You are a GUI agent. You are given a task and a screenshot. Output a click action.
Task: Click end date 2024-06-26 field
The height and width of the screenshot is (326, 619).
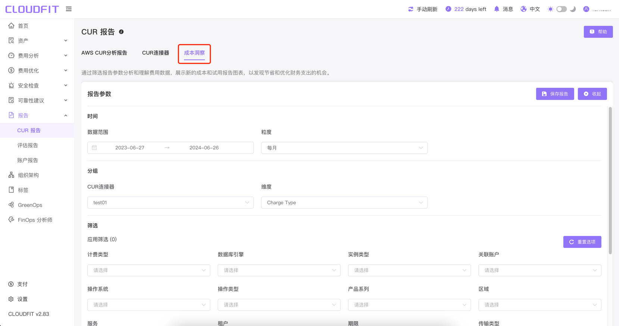(x=204, y=148)
